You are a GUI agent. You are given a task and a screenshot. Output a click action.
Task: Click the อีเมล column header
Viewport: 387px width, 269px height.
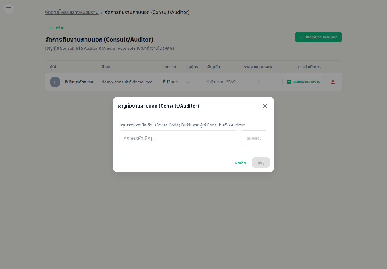pyautogui.click(x=106, y=67)
